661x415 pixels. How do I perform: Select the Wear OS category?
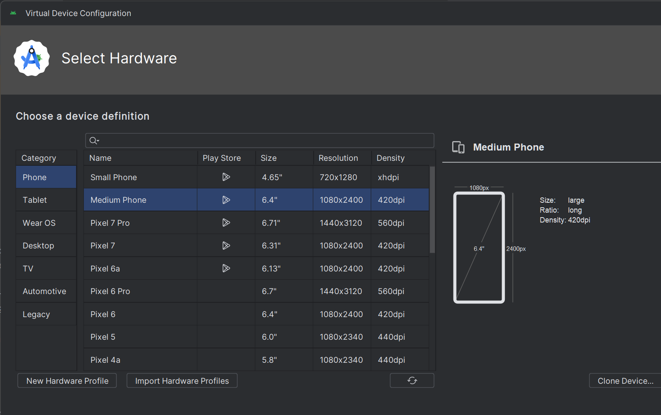click(46, 223)
